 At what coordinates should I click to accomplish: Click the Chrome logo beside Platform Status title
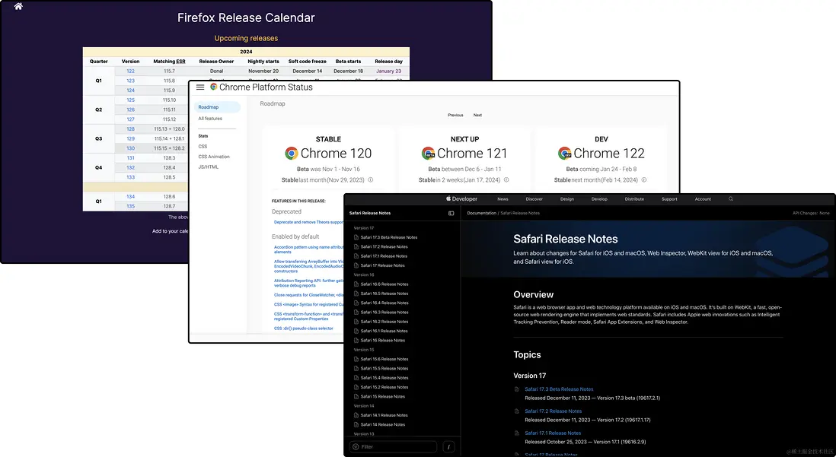pyautogui.click(x=213, y=87)
